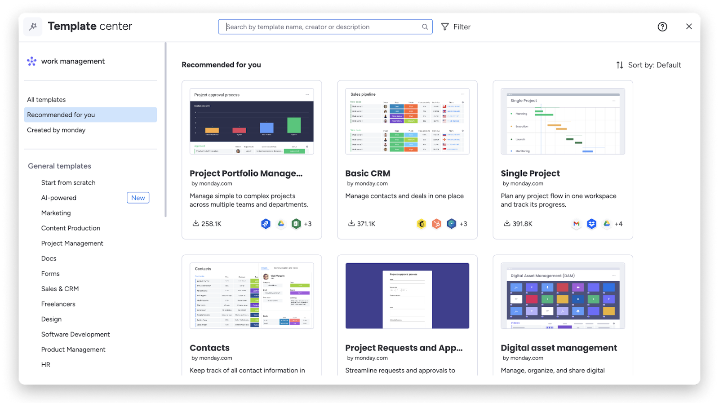Viewport: 719px width, 403px height.
Task: Click Digital asset management title
Action: pyautogui.click(x=559, y=348)
